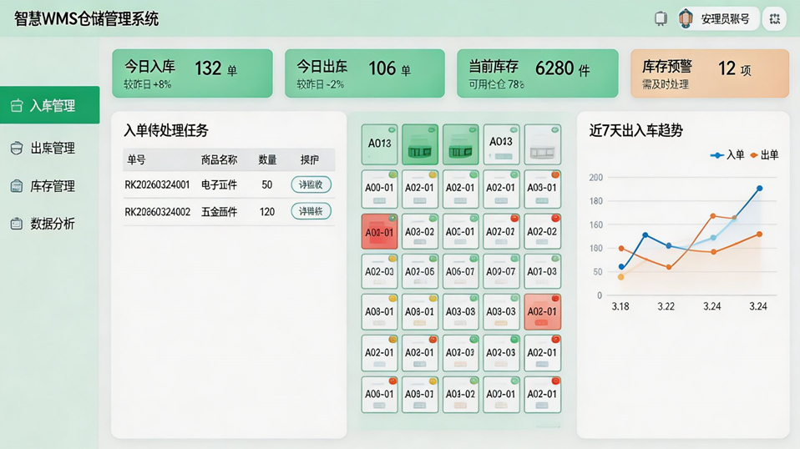Click the 入单待处理任务 panel title
The height and width of the screenshot is (449, 800).
pyautogui.click(x=166, y=130)
